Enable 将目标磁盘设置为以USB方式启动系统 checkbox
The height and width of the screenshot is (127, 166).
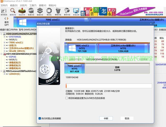click(x=67, y=98)
